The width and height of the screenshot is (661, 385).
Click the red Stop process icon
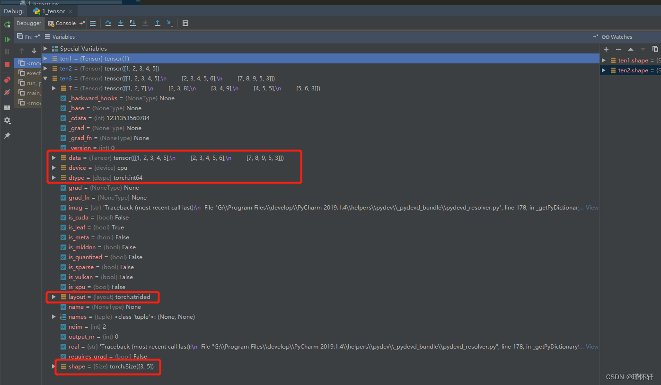pos(7,63)
